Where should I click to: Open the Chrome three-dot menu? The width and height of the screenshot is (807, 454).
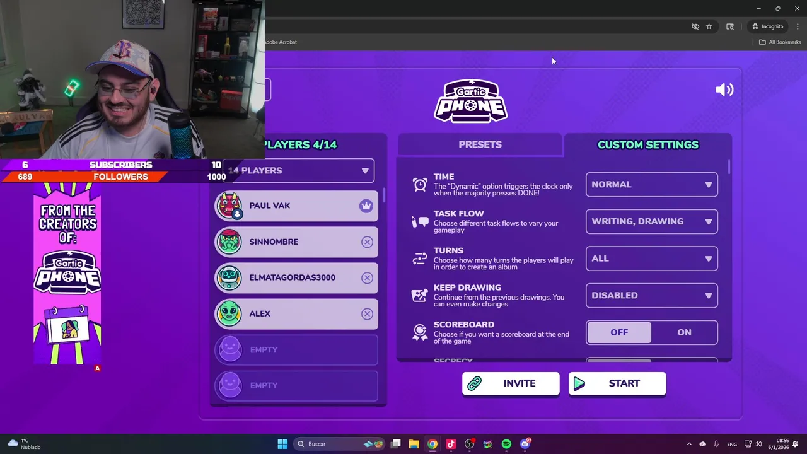pyautogui.click(x=798, y=26)
